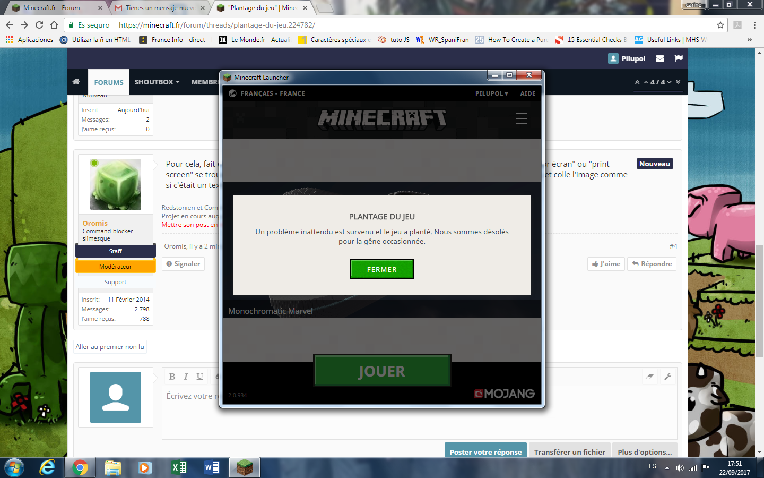Open Plus d'options button

(x=645, y=451)
